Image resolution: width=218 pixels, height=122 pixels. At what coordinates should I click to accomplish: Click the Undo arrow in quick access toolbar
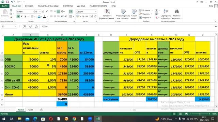click(x=12, y=2)
